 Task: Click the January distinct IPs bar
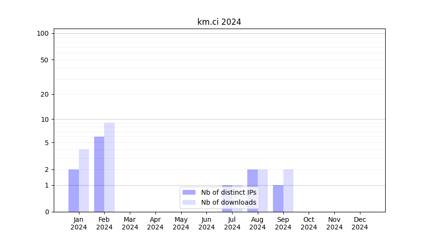pyautogui.click(x=74, y=190)
